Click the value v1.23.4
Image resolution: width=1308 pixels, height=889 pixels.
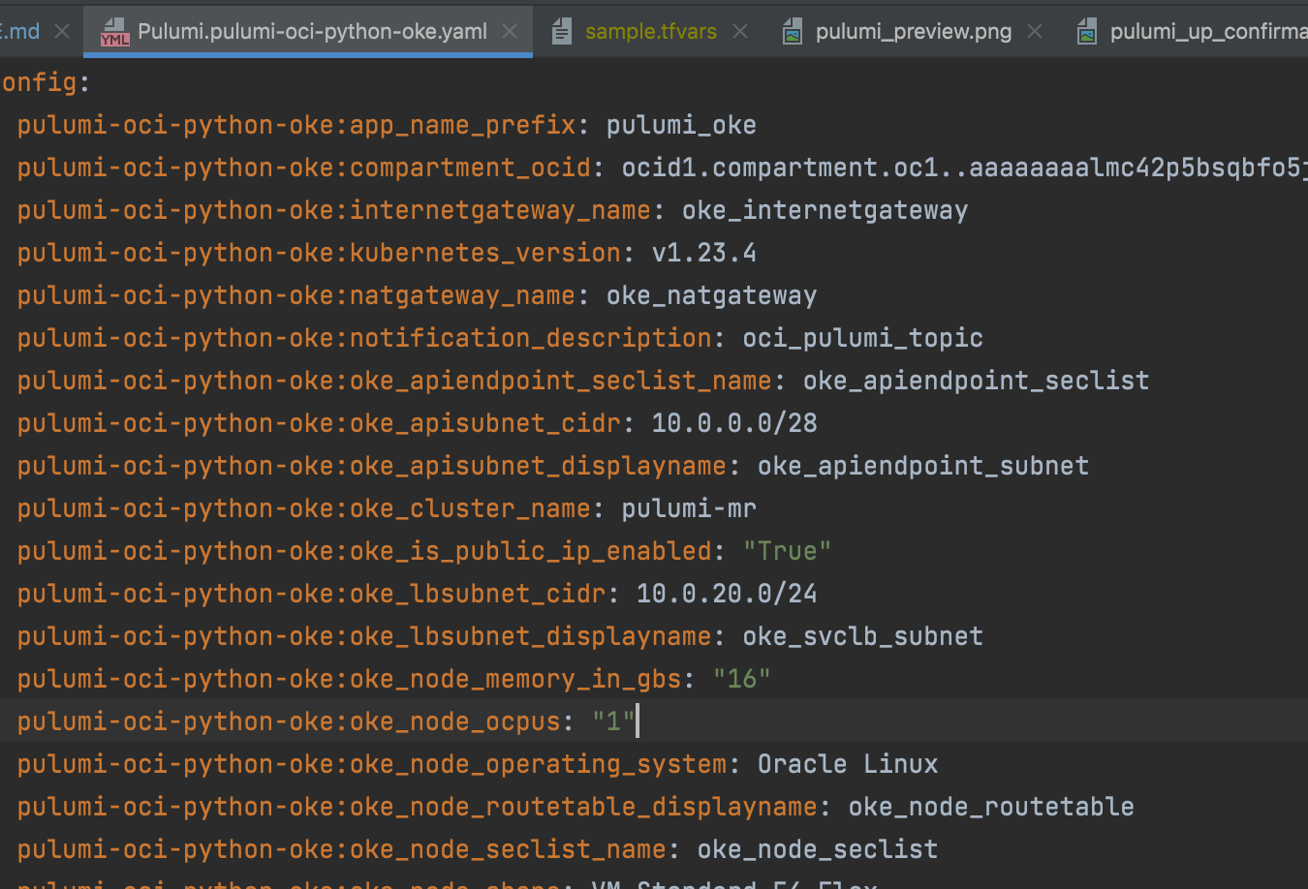pyautogui.click(x=704, y=253)
